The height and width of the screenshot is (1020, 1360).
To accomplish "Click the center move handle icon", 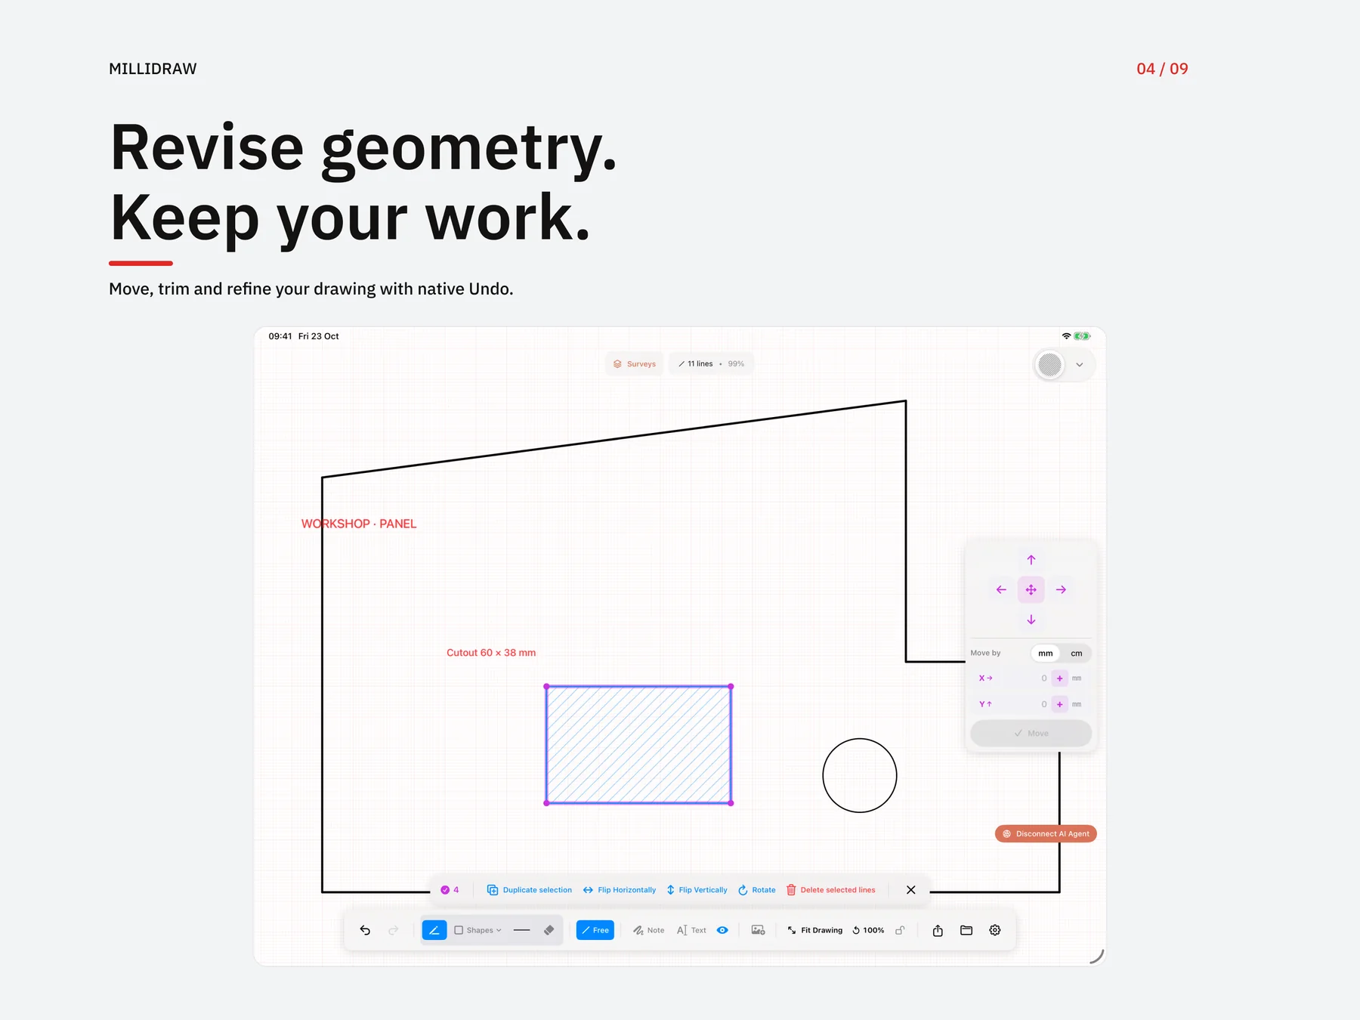I will pyautogui.click(x=1031, y=589).
